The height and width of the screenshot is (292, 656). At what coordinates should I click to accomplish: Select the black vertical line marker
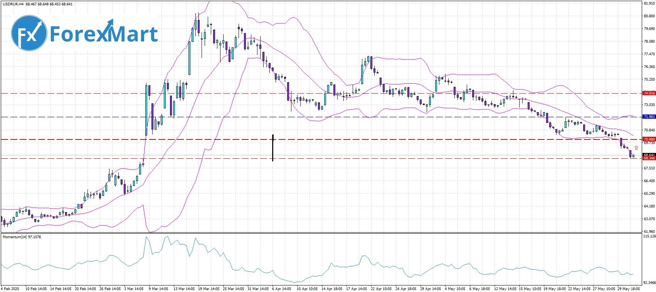click(272, 148)
